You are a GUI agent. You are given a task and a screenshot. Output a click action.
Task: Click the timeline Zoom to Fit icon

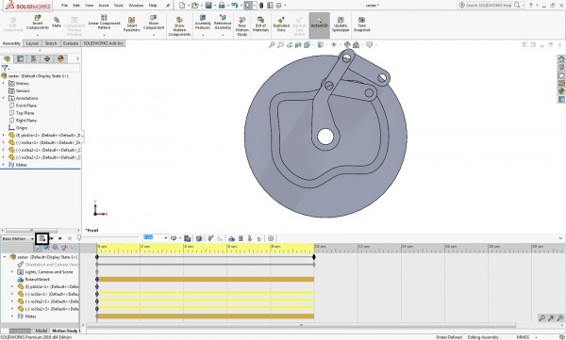pos(541,317)
